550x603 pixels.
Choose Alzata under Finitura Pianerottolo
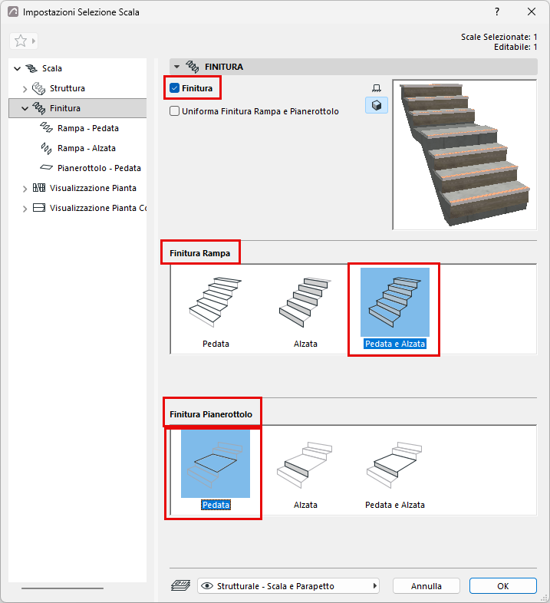(305, 470)
